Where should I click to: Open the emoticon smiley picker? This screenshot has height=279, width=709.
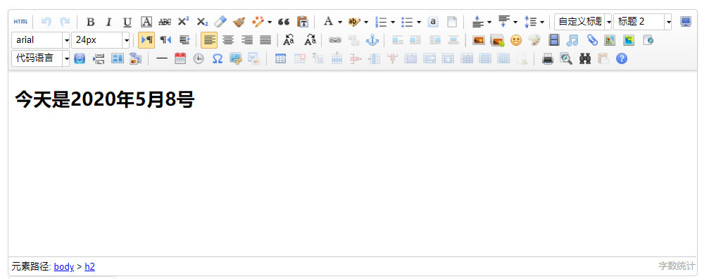click(x=515, y=40)
